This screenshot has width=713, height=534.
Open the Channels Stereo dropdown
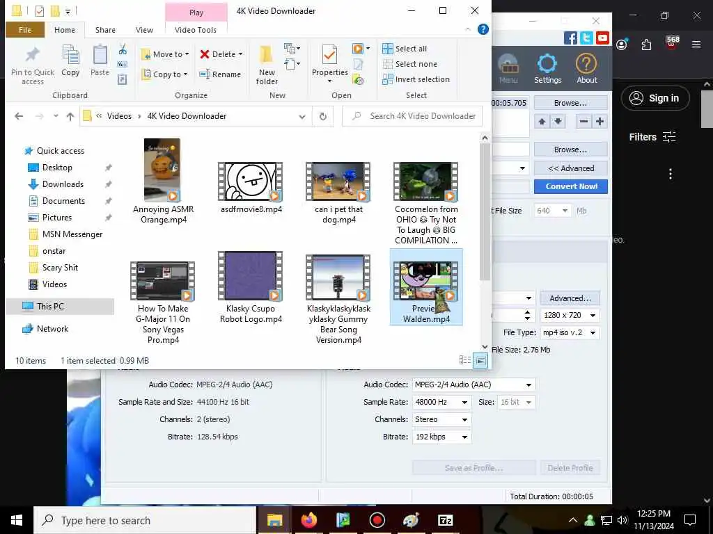pos(464,419)
